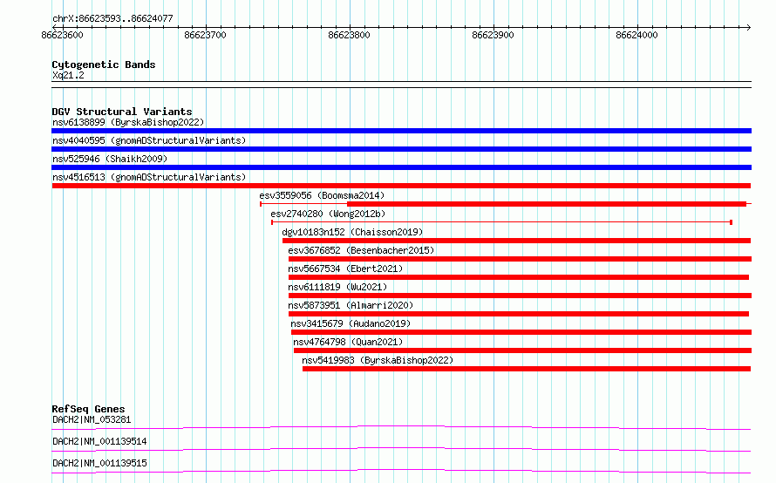Select the Xq21.2 band label
The image size is (776, 483).
[68, 75]
